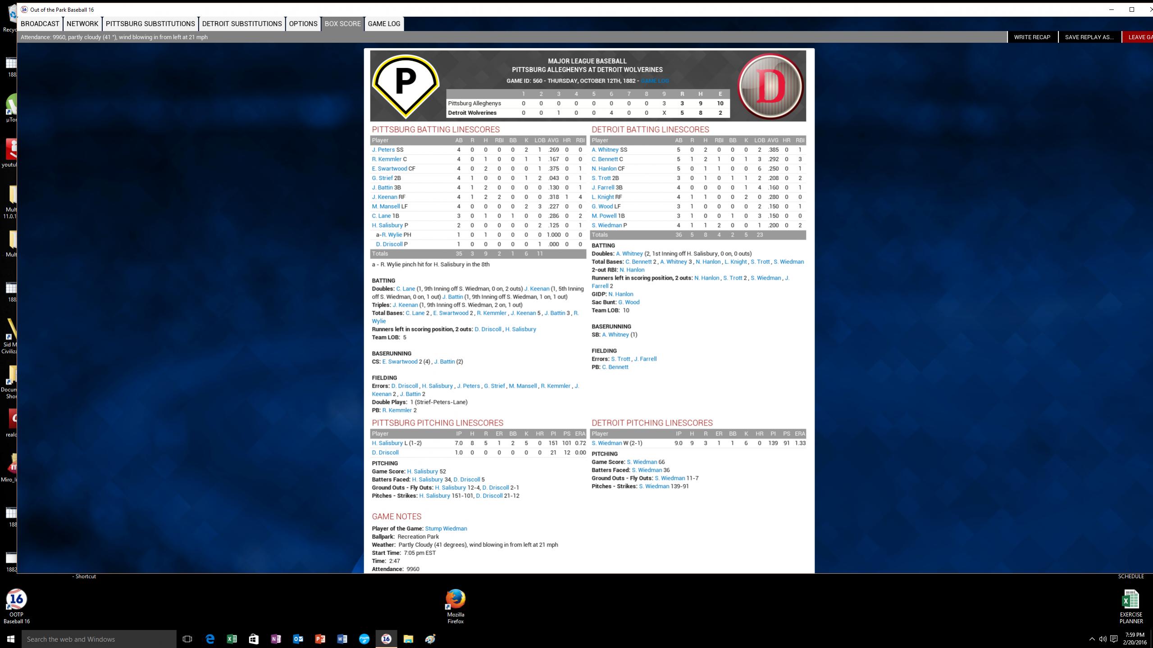
Task: Open Stump Wiedman Player of the Game link
Action: coord(446,528)
